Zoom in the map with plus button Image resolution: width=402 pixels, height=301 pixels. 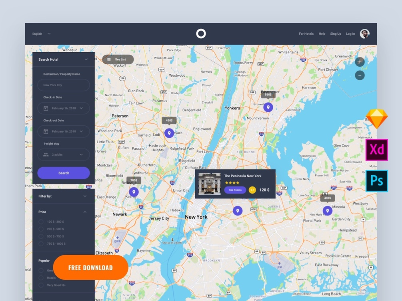(360, 62)
